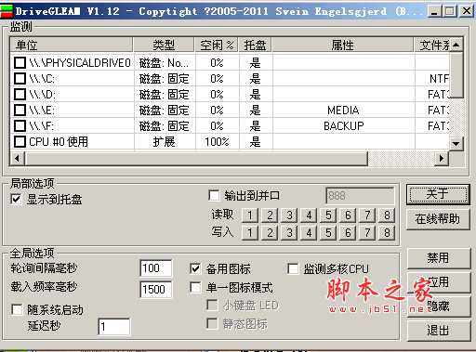476x352 pixels.
Task: Tick the \\.\E: drive checkbox
Action: 20,111
